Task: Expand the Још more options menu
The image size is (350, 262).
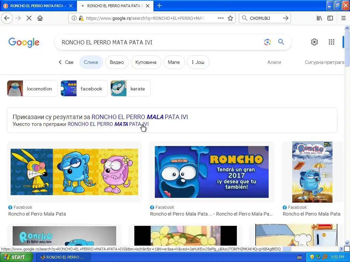Action: click(x=198, y=62)
